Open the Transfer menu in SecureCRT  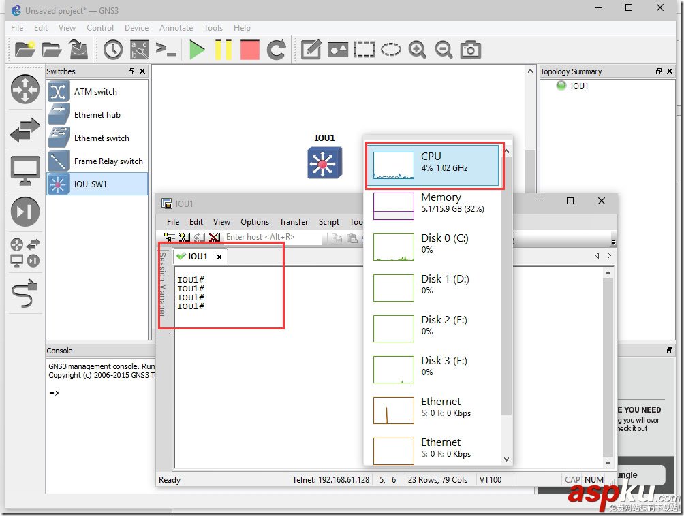pyautogui.click(x=294, y=221)
